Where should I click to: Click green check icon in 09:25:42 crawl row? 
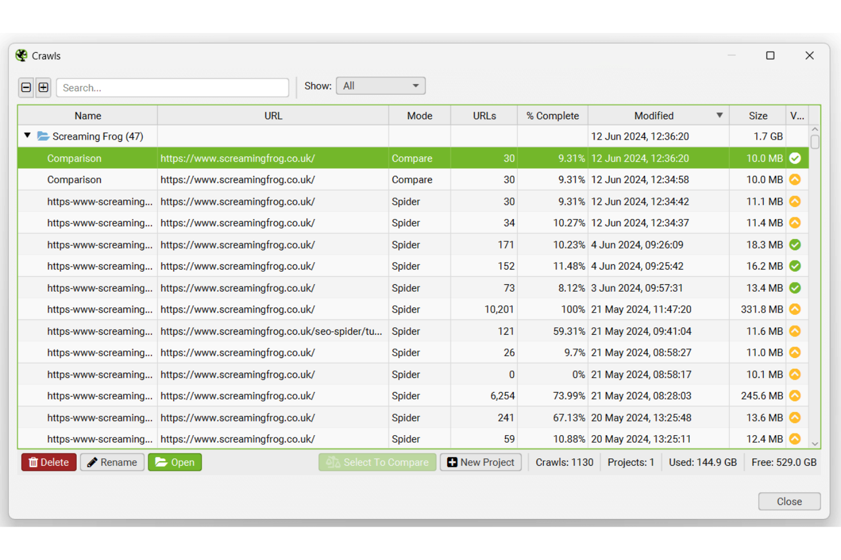(x=795, y=266)
